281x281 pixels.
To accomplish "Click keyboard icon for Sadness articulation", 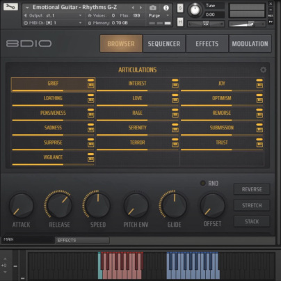I will pos(90,130).
